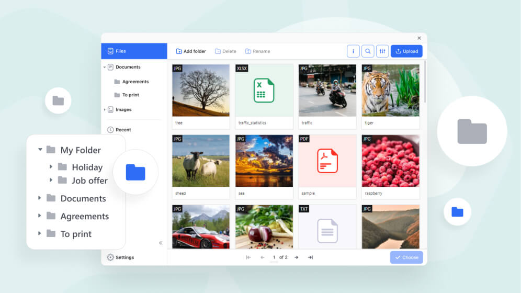Click the page number input field
This screenshot has height=293, width=521.
274,257
